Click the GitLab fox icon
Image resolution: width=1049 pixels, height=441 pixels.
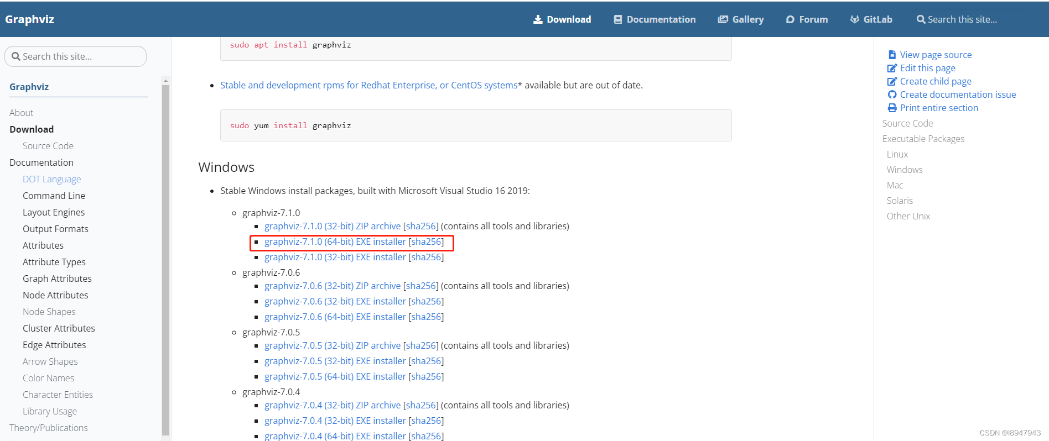[855, 19]
